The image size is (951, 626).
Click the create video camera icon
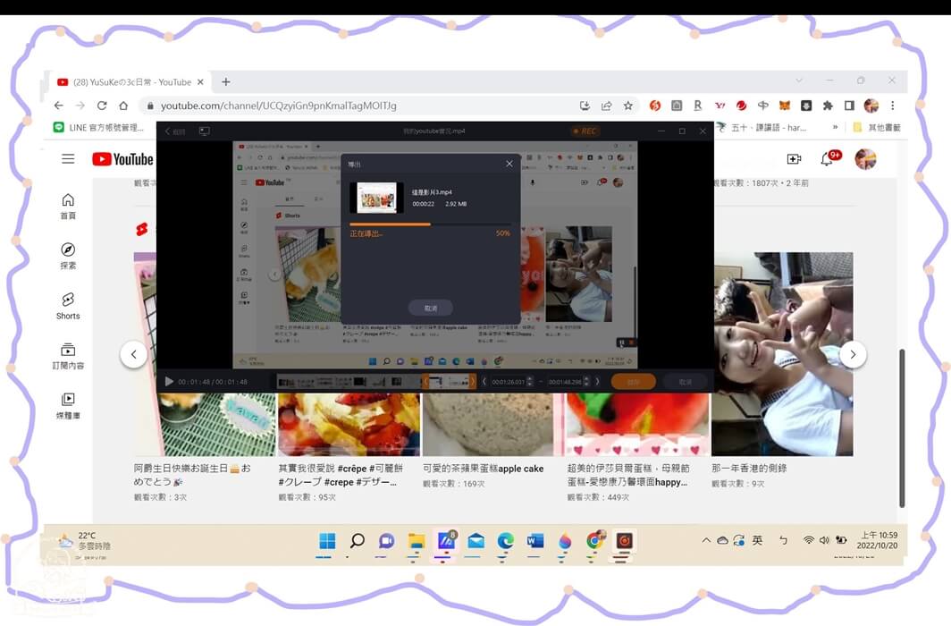click(x=794, y=158)
